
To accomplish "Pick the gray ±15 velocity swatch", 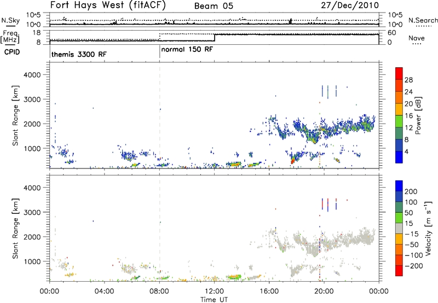I will tap(399, 228).
